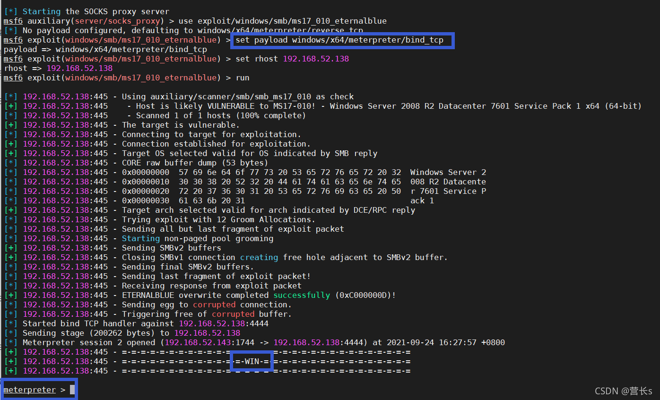Click 'Sending final SMBv2 buffers.' line
Viewport: 660px width, 400px height.
129,267
